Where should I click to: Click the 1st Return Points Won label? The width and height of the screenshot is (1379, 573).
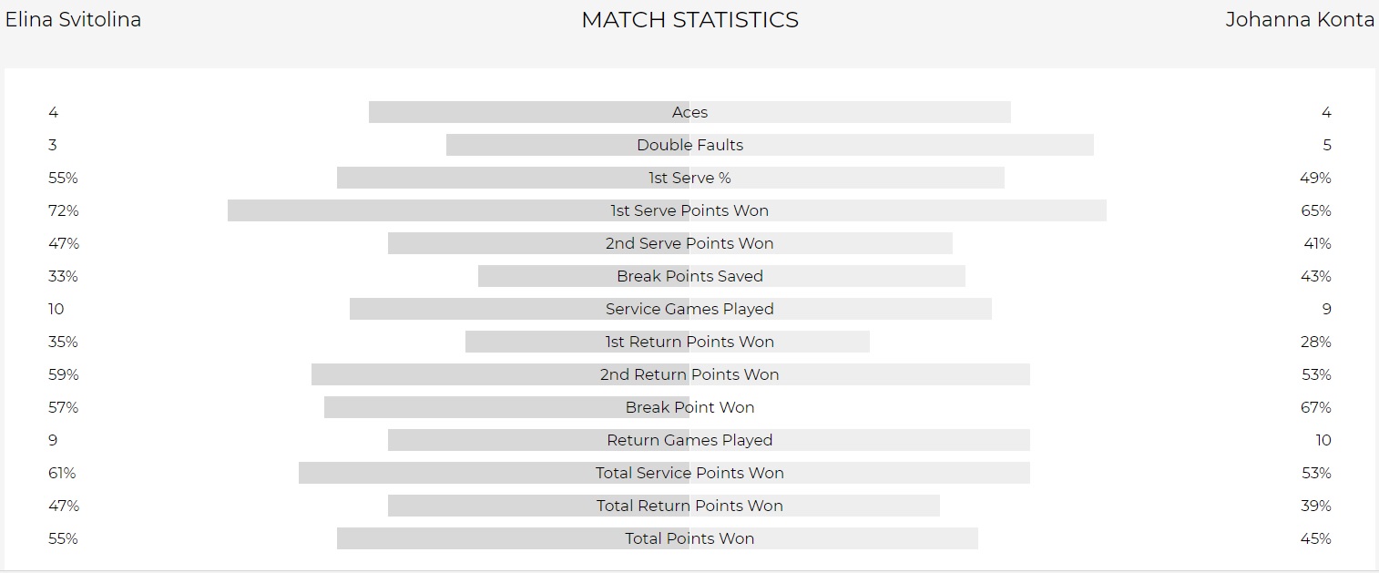click(x=689, y=342)
